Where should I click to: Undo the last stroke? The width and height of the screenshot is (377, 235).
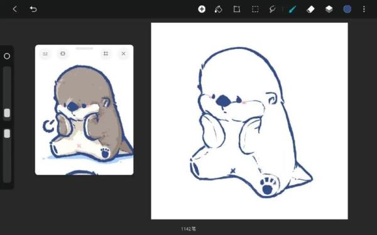pyautogui.click(x=33, y=9)
